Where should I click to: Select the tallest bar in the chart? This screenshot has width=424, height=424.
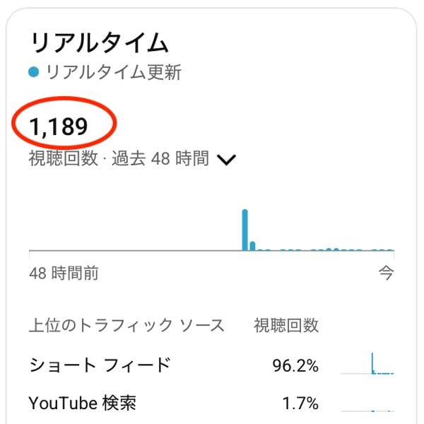click(245, 230)
